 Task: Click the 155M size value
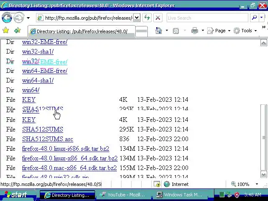pyautogui.click(x=127, y=168)
